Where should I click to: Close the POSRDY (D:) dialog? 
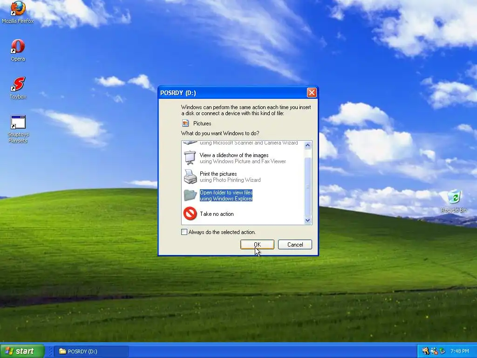click(x=312, y=93)
